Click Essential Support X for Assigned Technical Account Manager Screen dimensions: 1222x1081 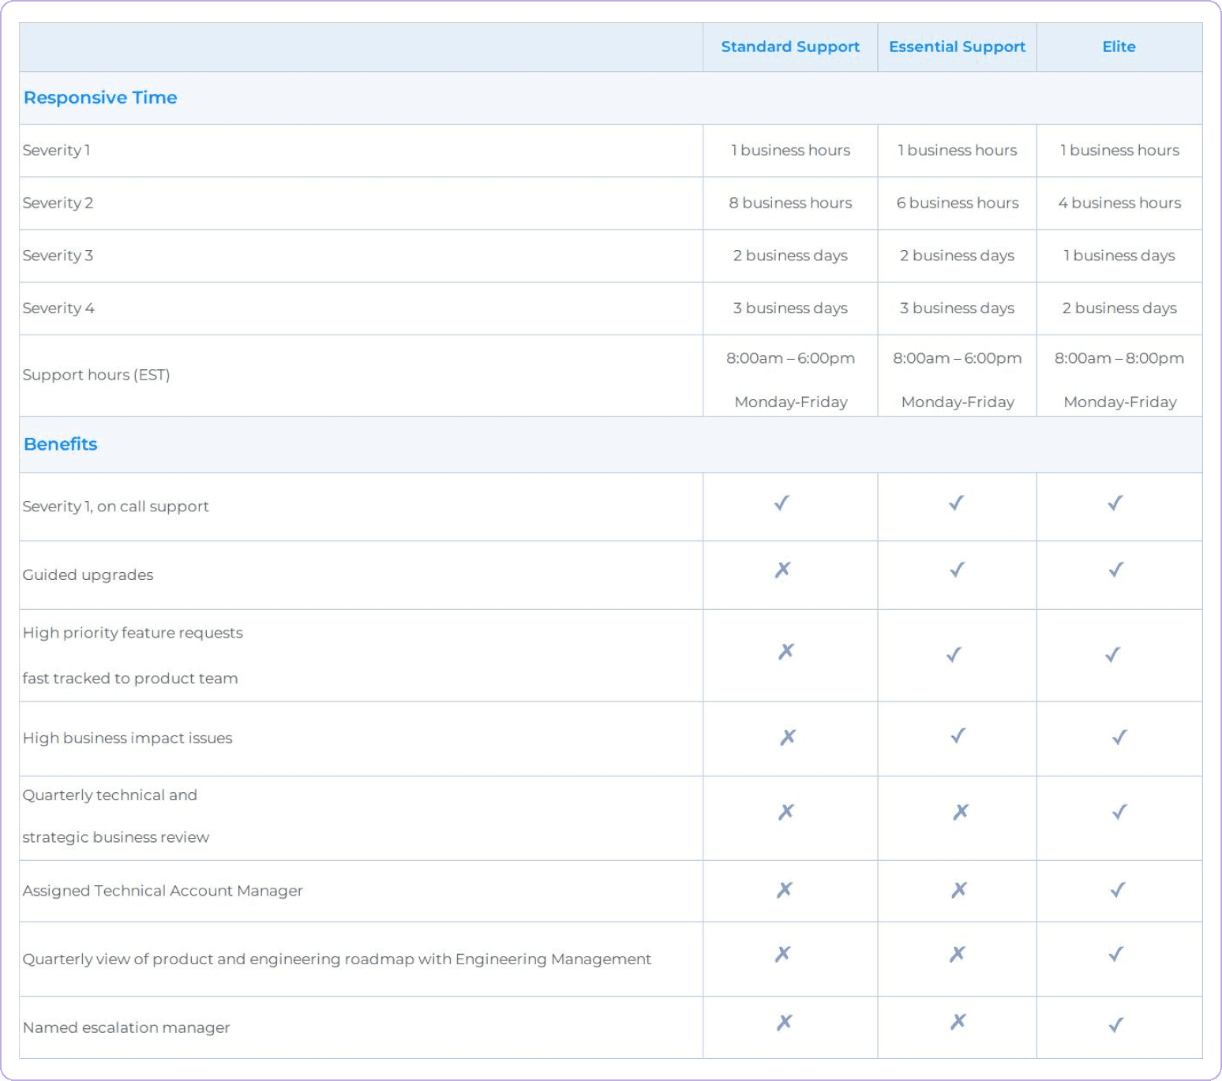pos(959,890)
